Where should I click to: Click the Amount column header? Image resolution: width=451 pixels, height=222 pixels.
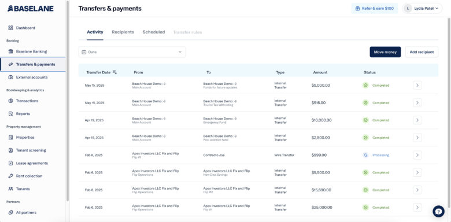pos(320,72)
